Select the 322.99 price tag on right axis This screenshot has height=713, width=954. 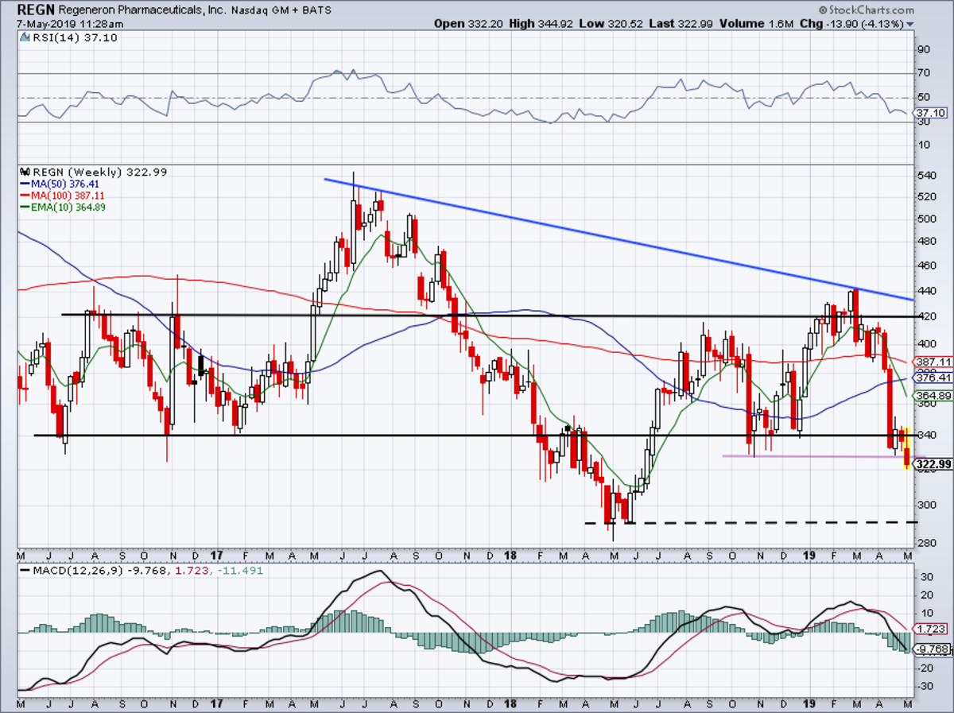coord(931,463)
